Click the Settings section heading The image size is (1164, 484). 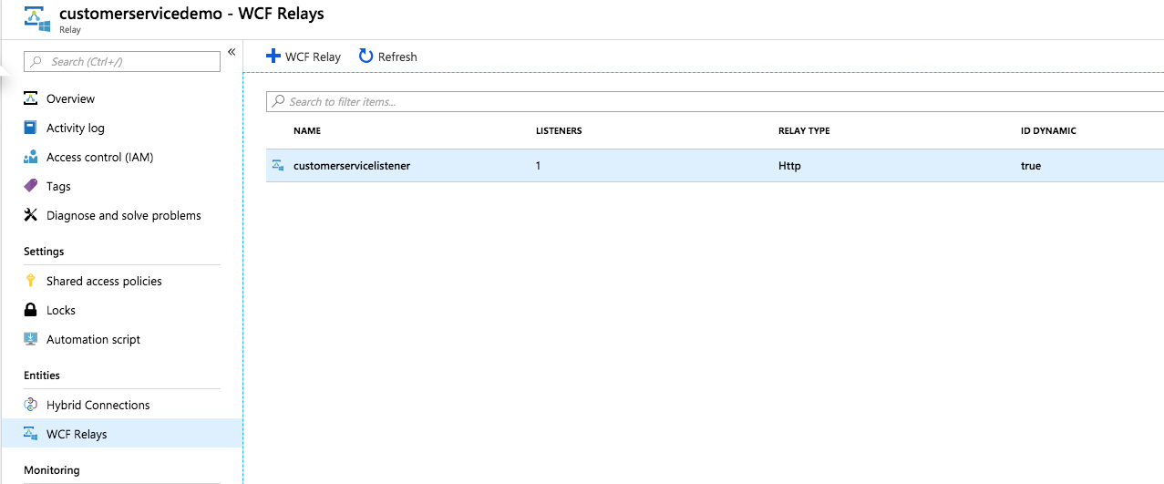(44, 252)
